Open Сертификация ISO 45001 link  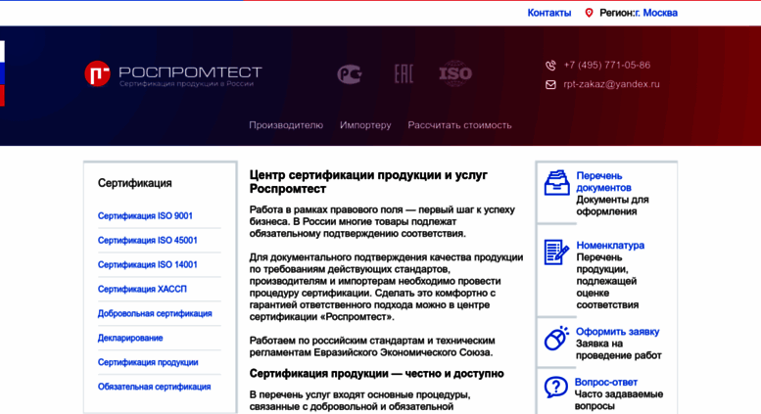pyautogui.click(x=148, y=240)
